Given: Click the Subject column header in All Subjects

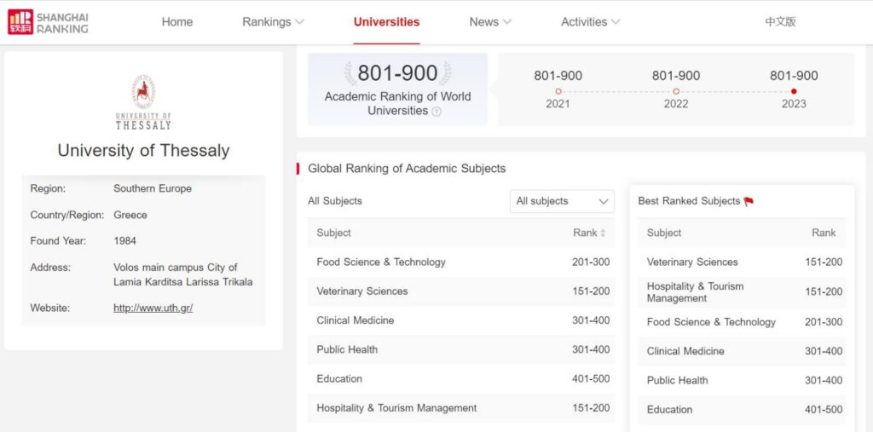Looking at the screenshot, I should tap(333, 233).
